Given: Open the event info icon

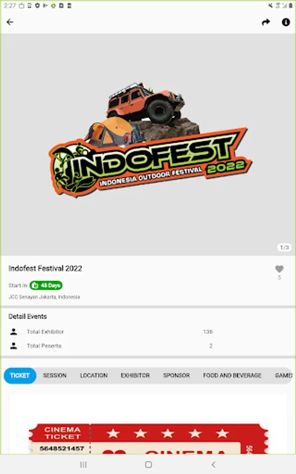Looking at the screenshot, I should 285,22.
